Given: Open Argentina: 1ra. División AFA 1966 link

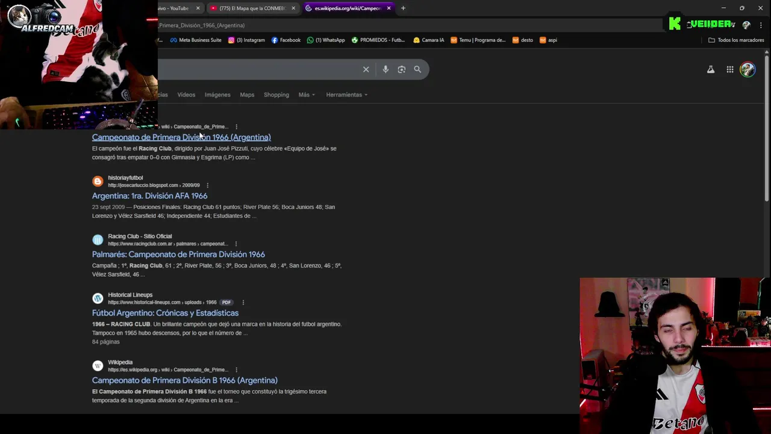Looking at the screenshot, I should [x=149, y=196].
